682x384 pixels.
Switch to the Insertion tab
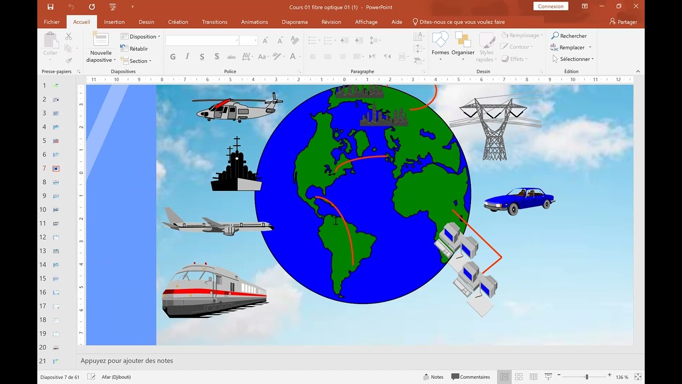pyautogui.click(x=114, y=22)
